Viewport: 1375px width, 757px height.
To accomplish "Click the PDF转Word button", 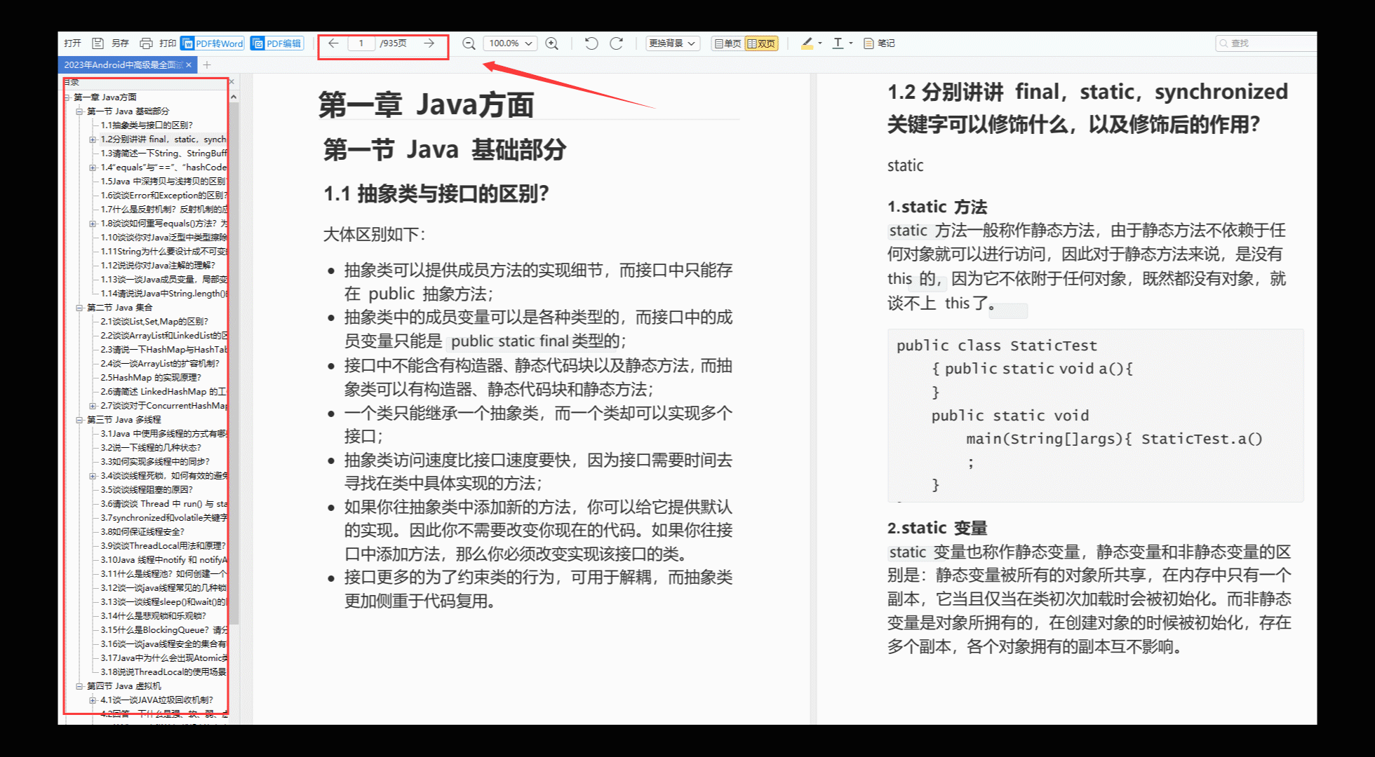I will point(213,43).
